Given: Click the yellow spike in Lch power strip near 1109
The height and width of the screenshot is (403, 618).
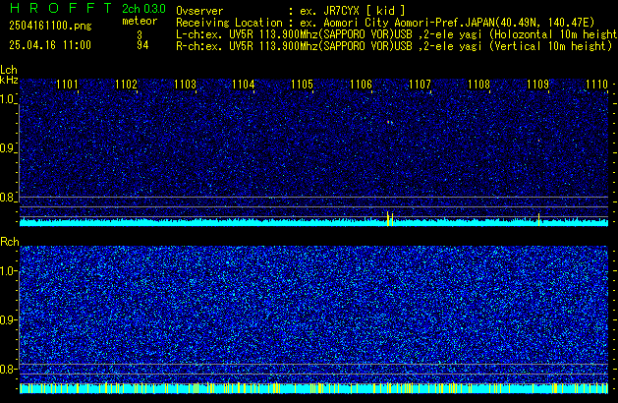Looking at the screenshot, I should point(538,219).
